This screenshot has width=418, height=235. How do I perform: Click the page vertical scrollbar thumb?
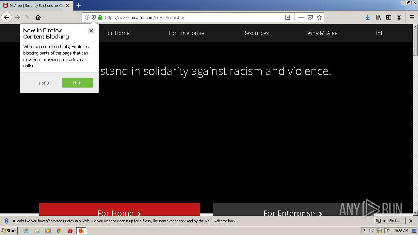pos(415,42)
